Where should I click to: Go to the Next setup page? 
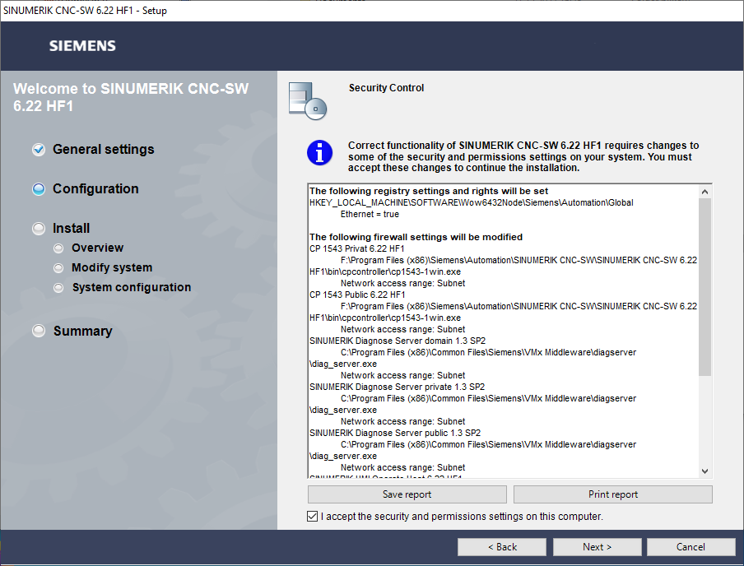click(x=597, y=547)
